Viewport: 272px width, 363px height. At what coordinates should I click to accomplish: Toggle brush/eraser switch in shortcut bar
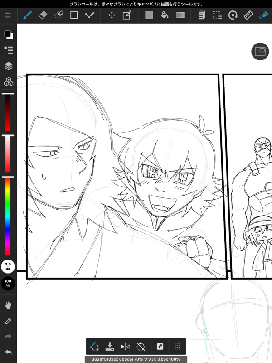pos(94,347)
